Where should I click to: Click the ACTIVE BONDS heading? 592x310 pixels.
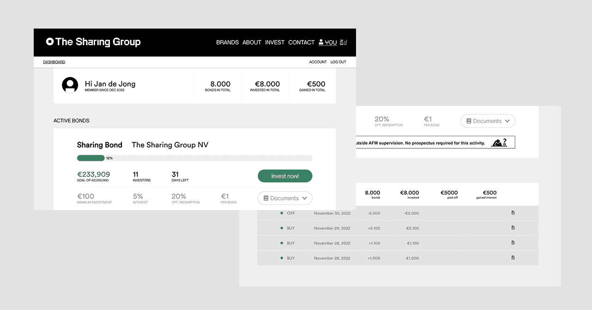click(x=72, y=121)
